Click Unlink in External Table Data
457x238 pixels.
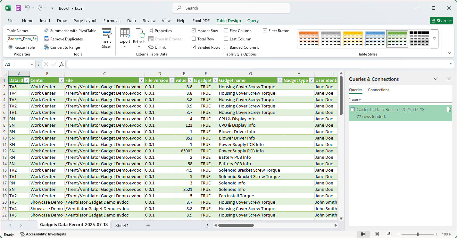[157, 47]
